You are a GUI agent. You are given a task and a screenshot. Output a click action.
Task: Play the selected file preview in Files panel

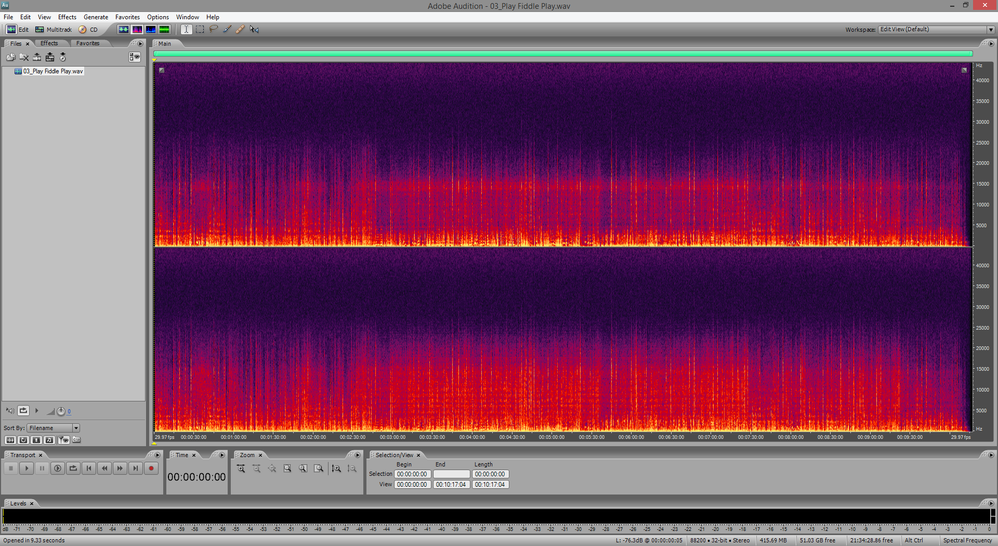point(36,411)
